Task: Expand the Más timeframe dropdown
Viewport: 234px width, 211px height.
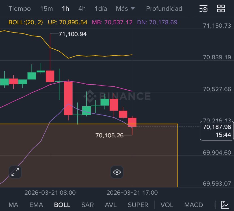Action: point(125,9)
